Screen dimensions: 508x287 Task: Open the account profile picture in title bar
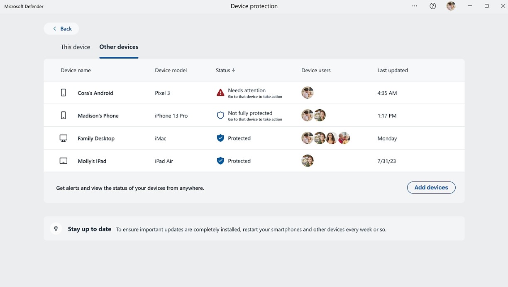(x=451, y=6)
